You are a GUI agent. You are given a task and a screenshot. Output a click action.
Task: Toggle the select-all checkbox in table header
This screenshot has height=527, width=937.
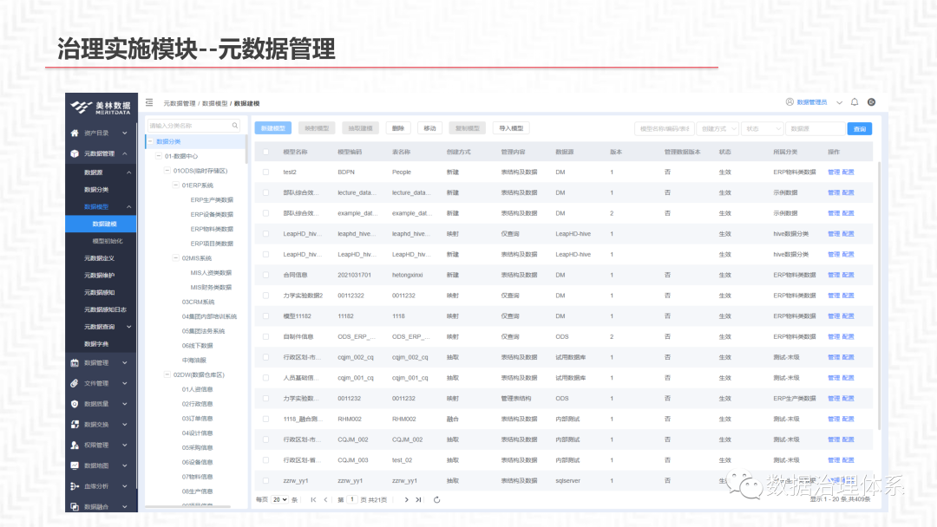[x=266, y=152]
